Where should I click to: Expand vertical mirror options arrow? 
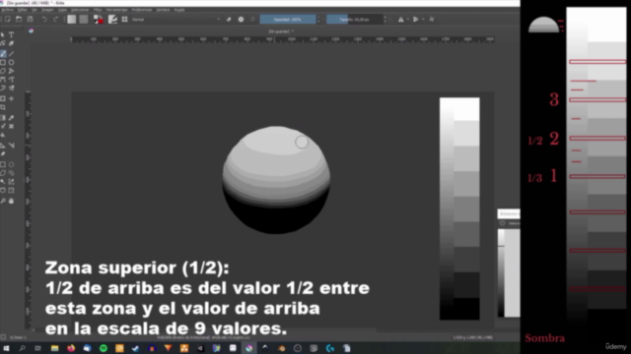(x=423, y=20)
